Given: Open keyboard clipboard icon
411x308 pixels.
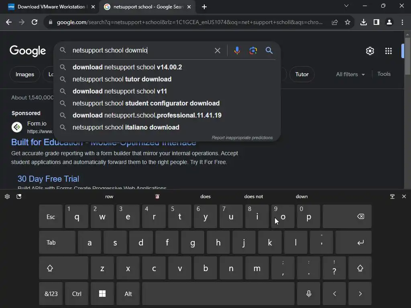Looking at the screenshot, I should pos(19,197).
